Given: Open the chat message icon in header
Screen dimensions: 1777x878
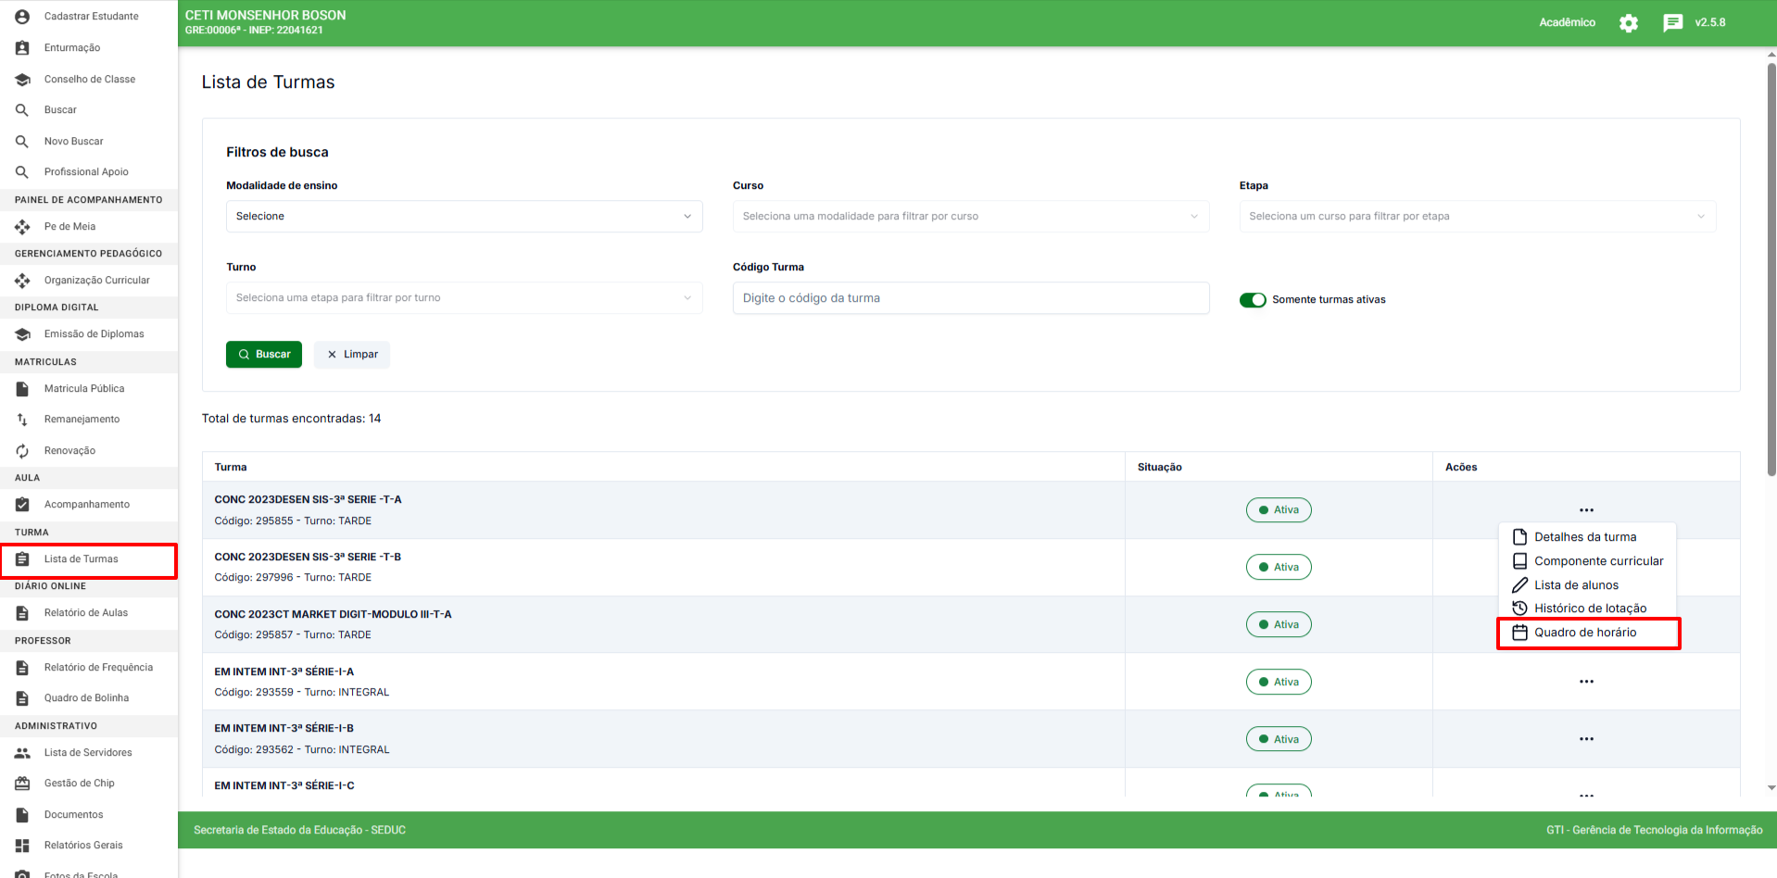Looking at the screenshot, I should [x=1672, y=23].
